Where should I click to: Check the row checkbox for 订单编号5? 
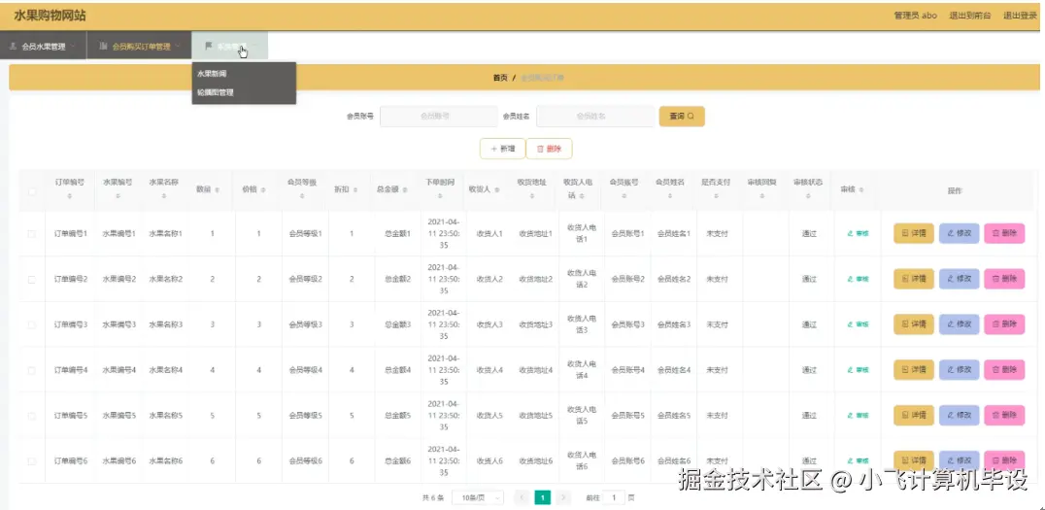(x=31, y=416)
